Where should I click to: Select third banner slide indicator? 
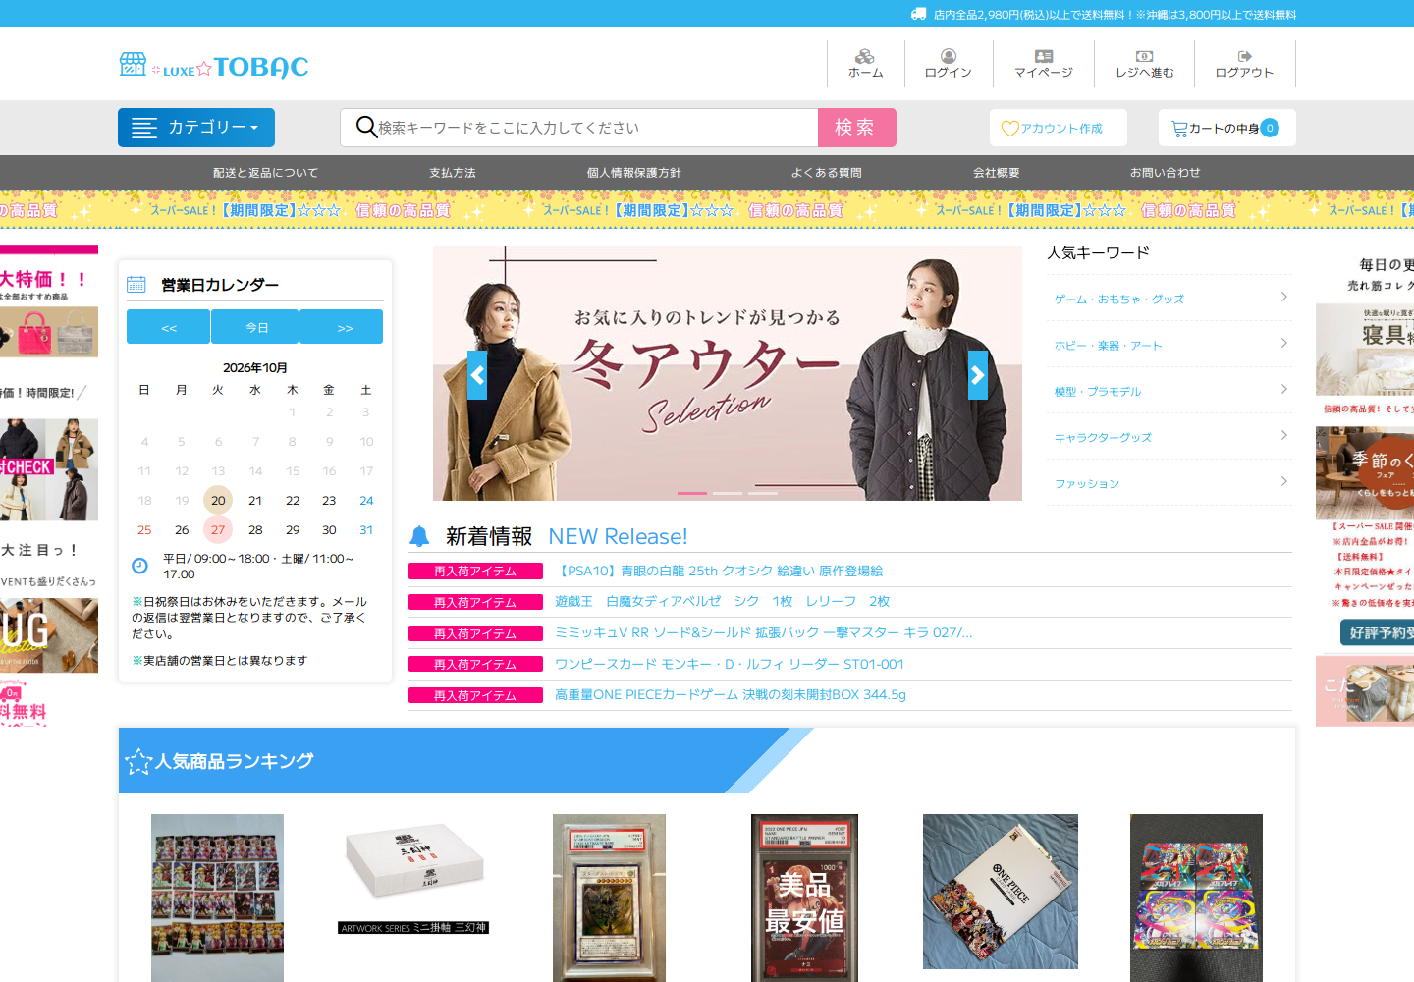point(763,493)
